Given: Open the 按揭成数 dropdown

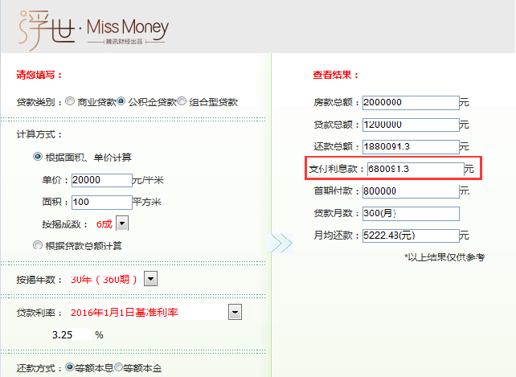Looking at the screenshot, I should (x=122, y=223).
